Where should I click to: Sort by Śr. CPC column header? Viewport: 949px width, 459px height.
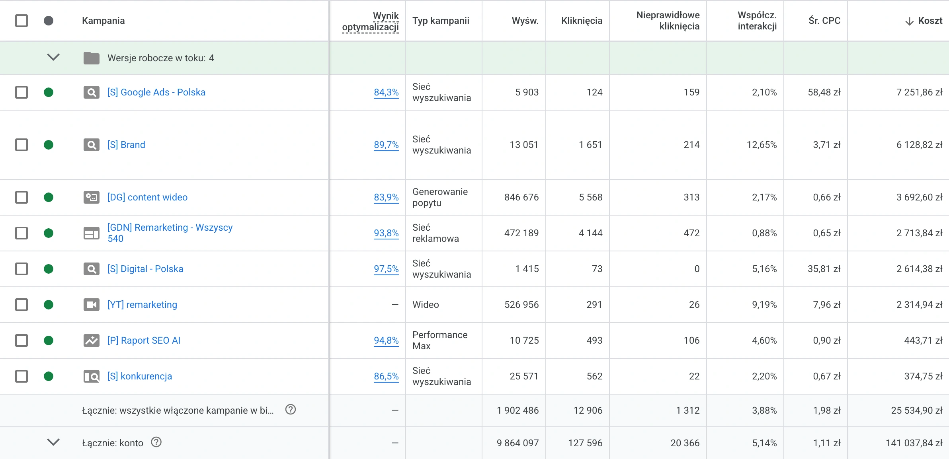click(824, 21)
